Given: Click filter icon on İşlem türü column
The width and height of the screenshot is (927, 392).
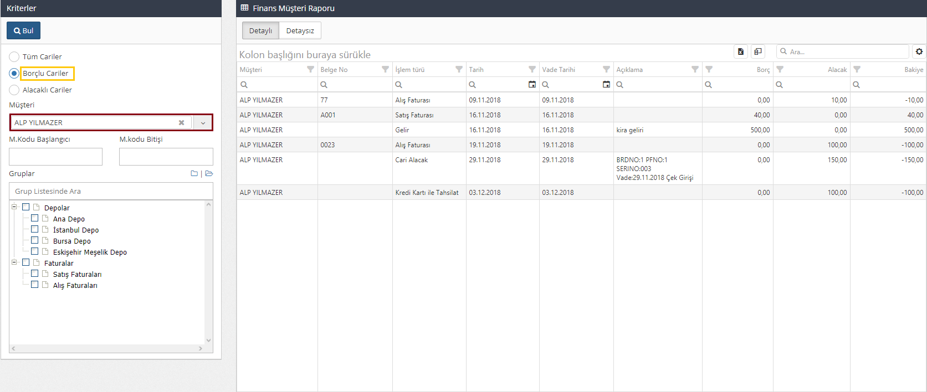Looking at the screenshot, I should (459, 69).
